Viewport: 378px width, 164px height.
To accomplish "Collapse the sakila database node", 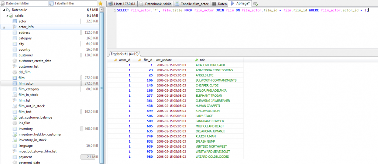I will pyautogui.click(x=8, y=16).
